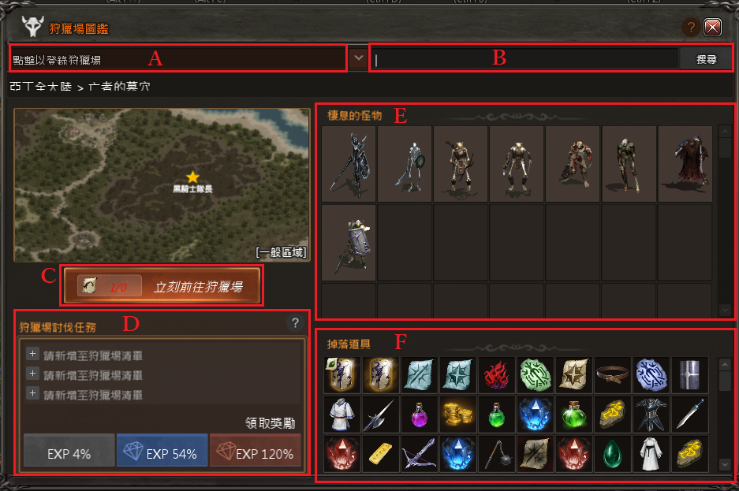
Task: Expand first 請新增至狩獵場清單 plus entry
Action: click(32, 354)
